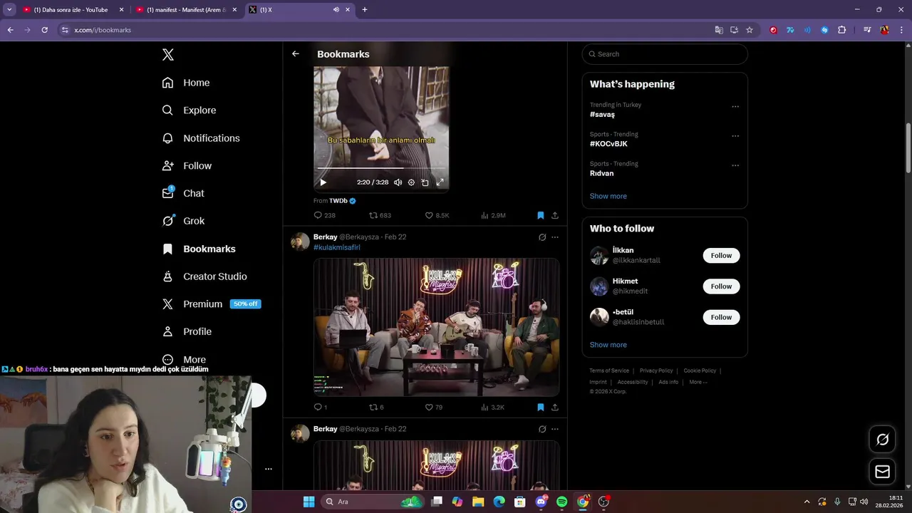Open the tab search dropdown arrow

(x=9, y=10)
